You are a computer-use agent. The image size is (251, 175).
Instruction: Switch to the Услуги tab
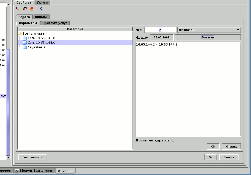tap(42, 2)
